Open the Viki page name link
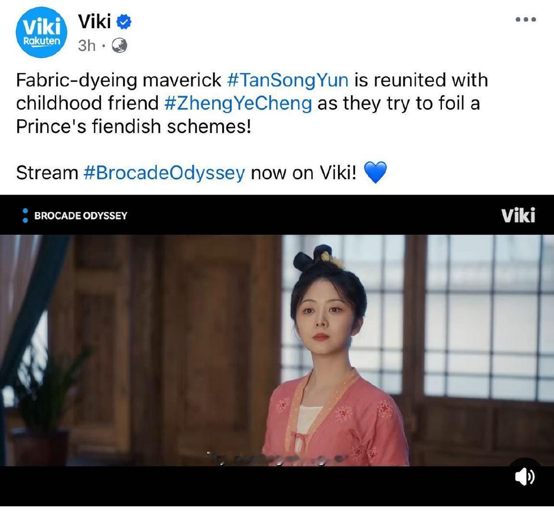Screen dimensions: 554x519 pos(94,22)
